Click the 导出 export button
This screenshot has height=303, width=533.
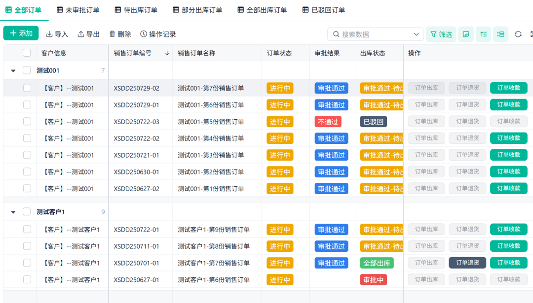88,34
